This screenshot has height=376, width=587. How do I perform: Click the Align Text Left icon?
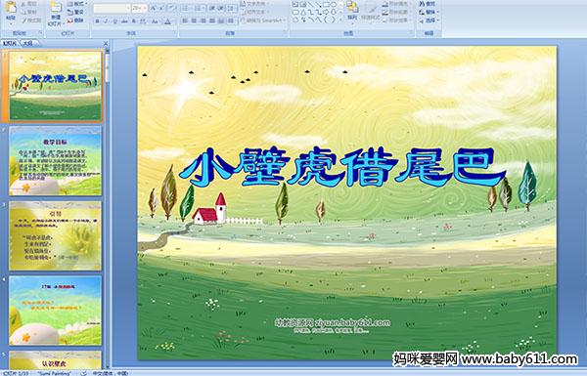click(185, 21)
